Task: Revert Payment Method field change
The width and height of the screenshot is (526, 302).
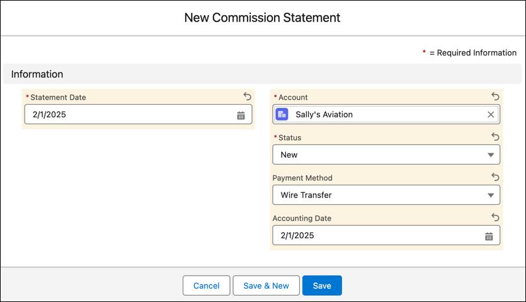Action: pos(495,177)
